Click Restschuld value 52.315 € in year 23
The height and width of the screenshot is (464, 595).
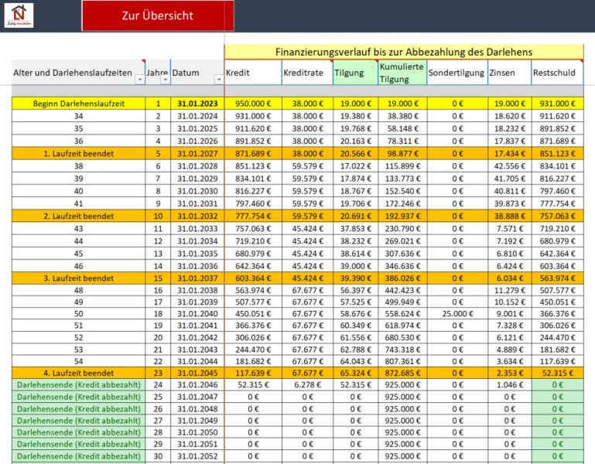pyautogui.click(x=557, y=373)
